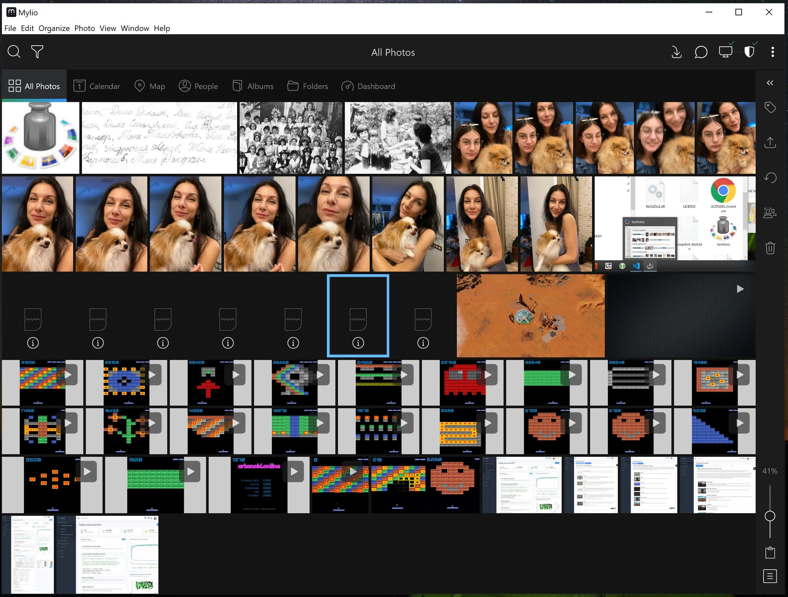Click the shield icon for security settings
Viewport: 788px width, 597px height.
pyautogui.click(x=749, y=52)
